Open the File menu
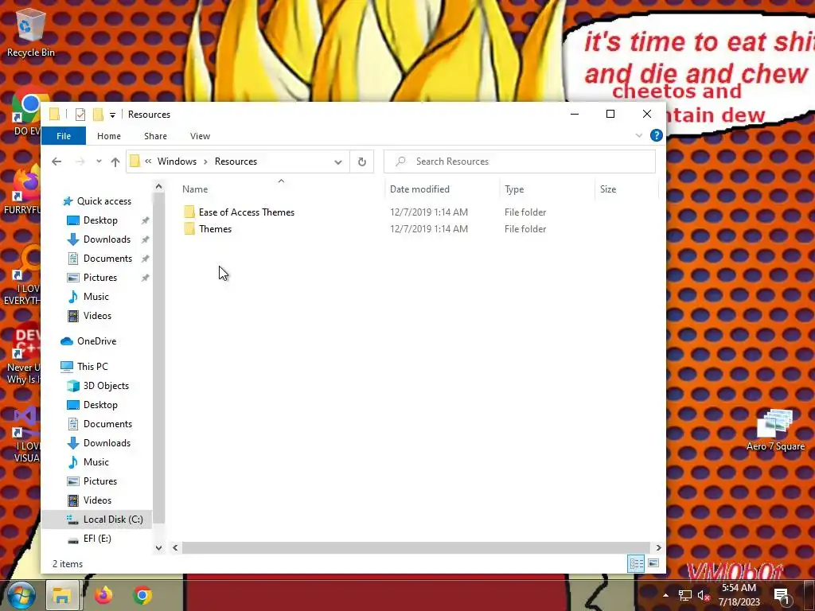This screenshot has width=815, height=611. (64, 136)
